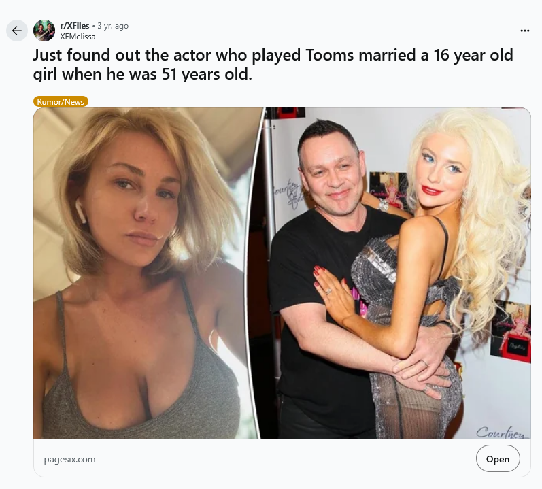Screen dimensions: 542x489
Task: Click the word "Tooms" in the post title
Action: click(x=329, y=55)
